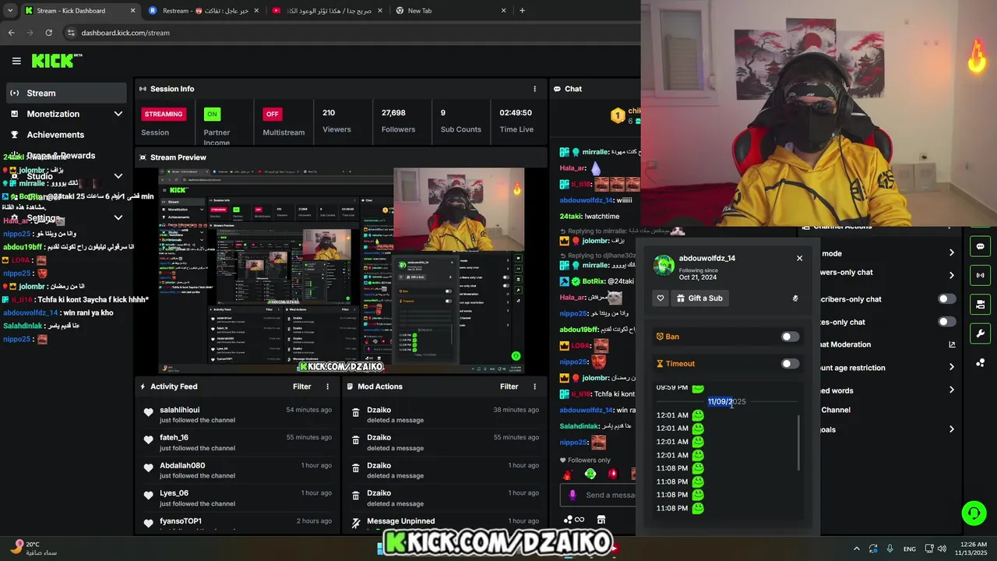Expand followers-only chat chevron
The height and width of the screenshot is (561, 997).
[x=951, y=275]
